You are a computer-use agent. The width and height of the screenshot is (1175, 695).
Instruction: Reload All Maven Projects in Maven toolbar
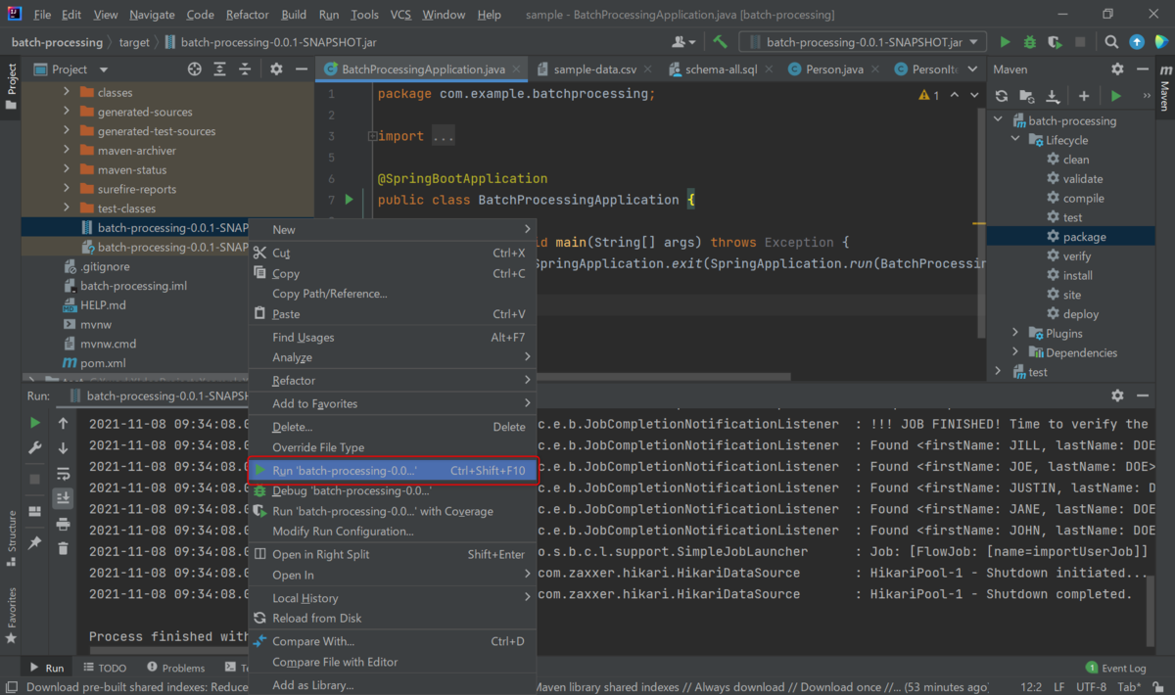tap(1001, 96)
